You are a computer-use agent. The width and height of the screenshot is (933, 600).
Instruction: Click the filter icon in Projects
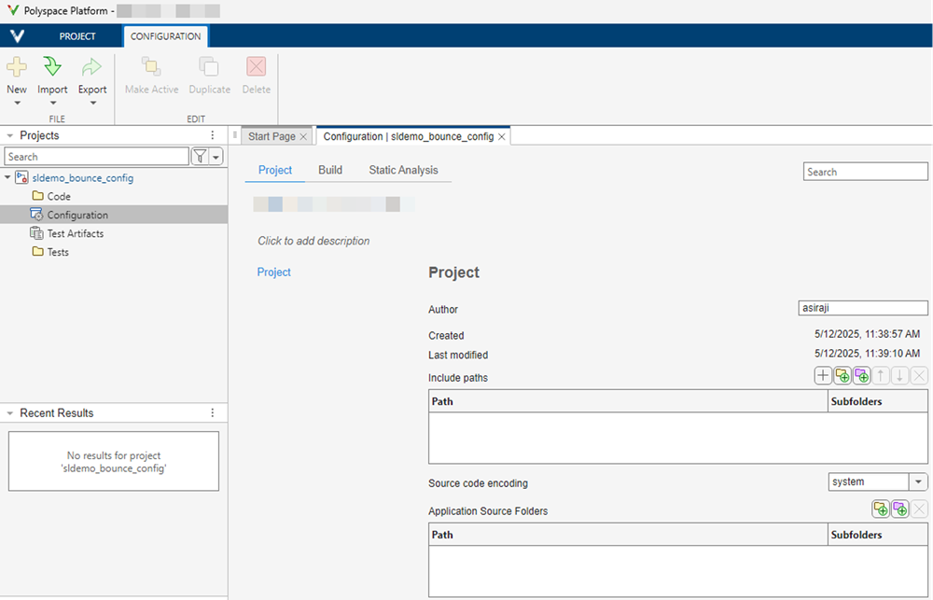pos(200,157)
